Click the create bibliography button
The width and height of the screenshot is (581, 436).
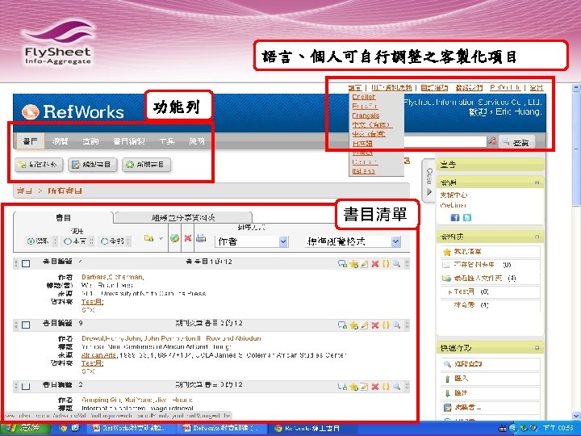coord(93,164)
